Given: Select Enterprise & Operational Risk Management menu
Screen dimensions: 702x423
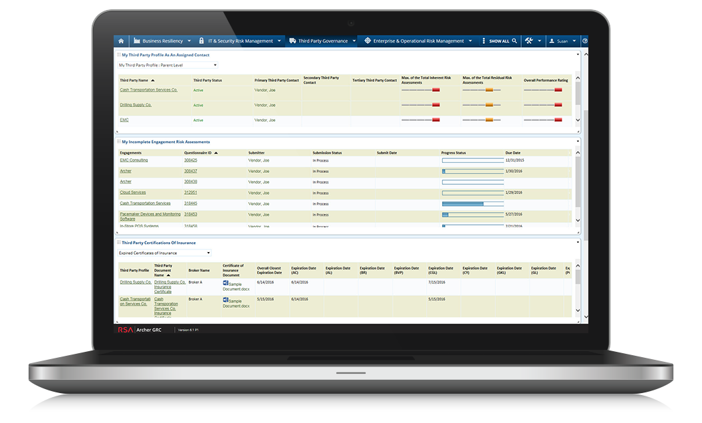Looking at the screenshot, I should click(419, 41).
